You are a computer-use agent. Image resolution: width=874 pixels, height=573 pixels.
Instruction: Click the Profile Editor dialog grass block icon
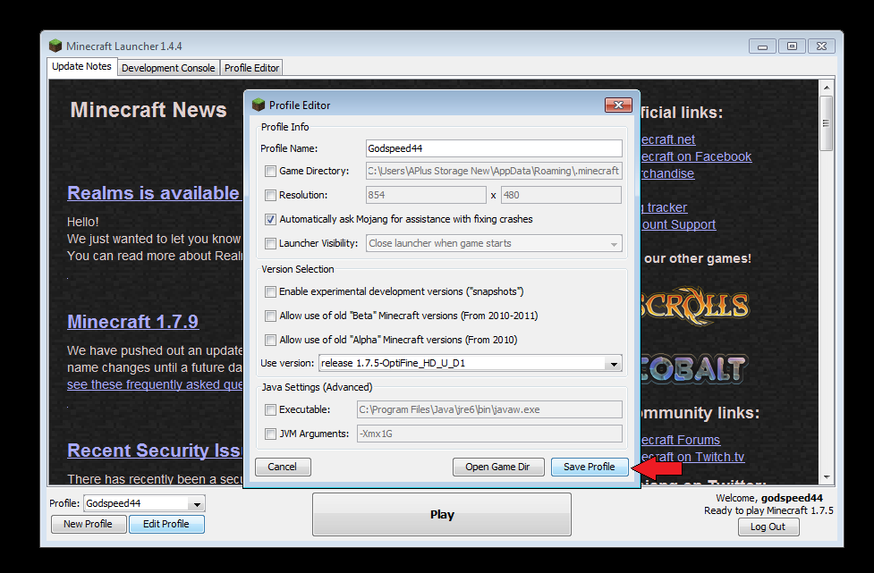coord(258,105)
